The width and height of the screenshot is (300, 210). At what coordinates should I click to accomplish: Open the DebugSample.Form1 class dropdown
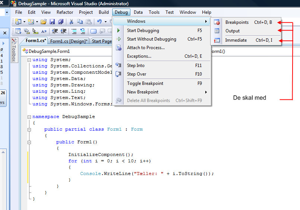coord(67,51)
